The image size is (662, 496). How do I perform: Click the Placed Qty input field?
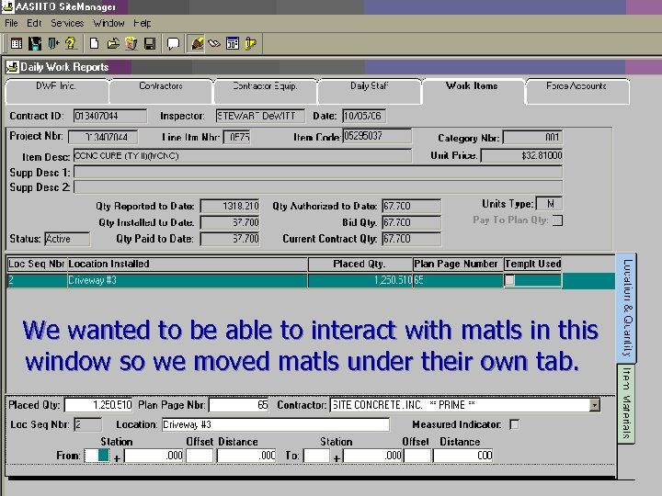click(x=98, y=405)
